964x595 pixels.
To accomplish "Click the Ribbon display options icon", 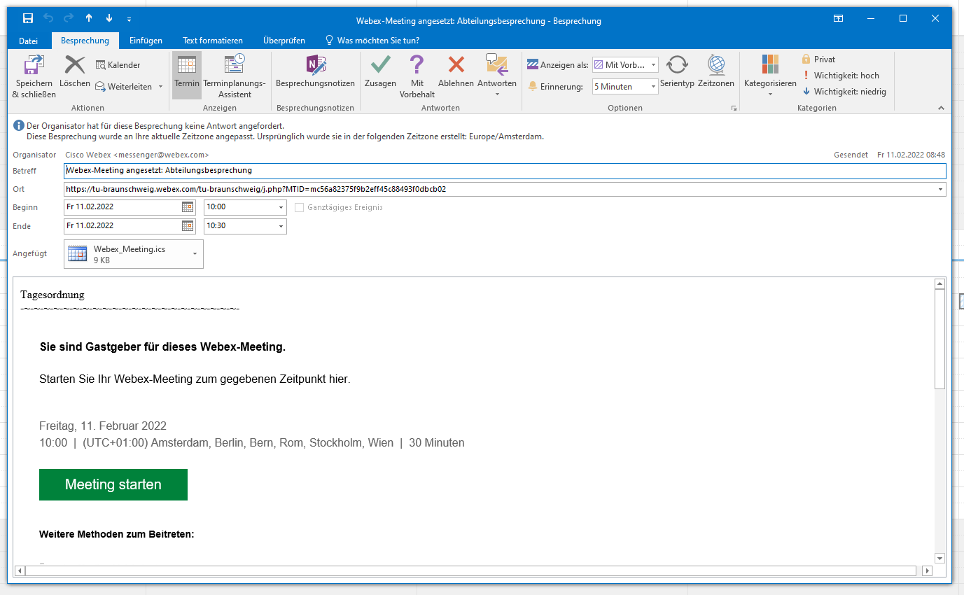I will tap(838, 19).
